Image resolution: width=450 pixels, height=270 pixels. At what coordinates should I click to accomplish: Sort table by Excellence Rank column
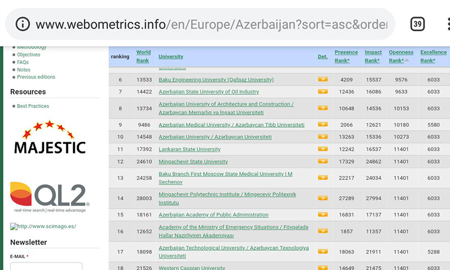[x=433, y=56]
